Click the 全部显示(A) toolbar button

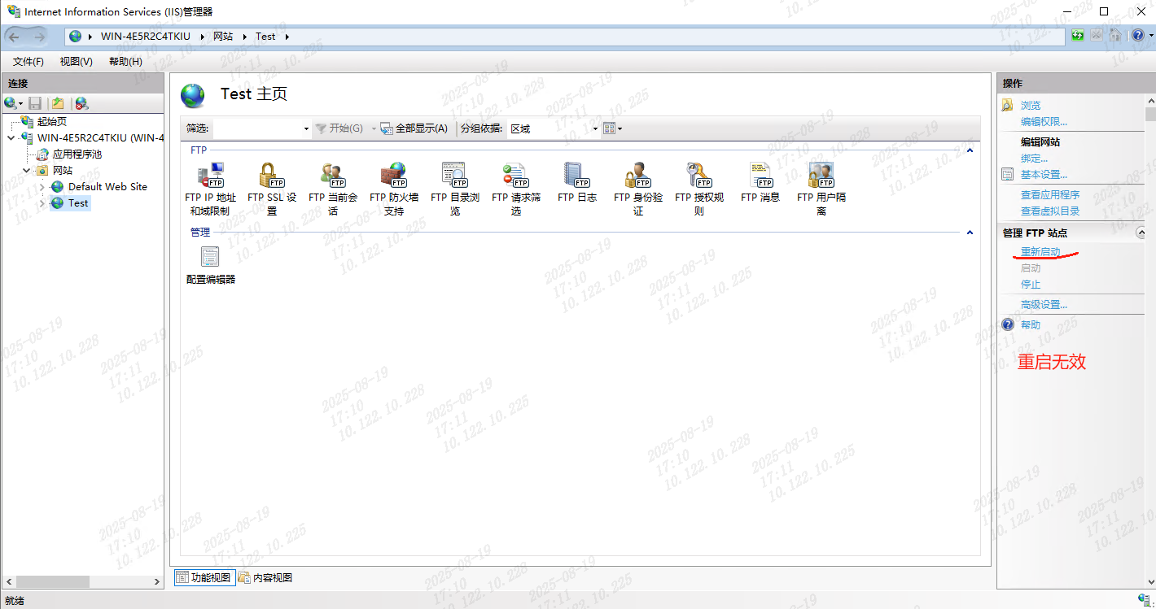[414, 128]
